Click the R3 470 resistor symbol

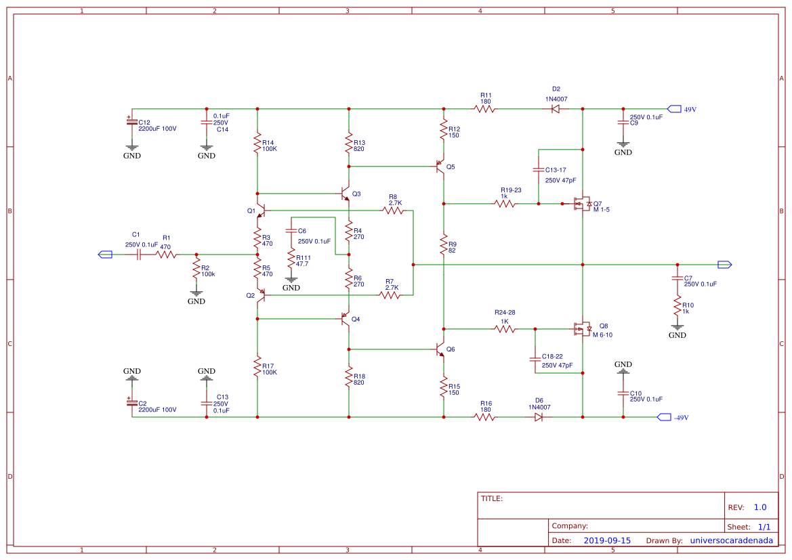pyautogui.click(x=257, y=238)
